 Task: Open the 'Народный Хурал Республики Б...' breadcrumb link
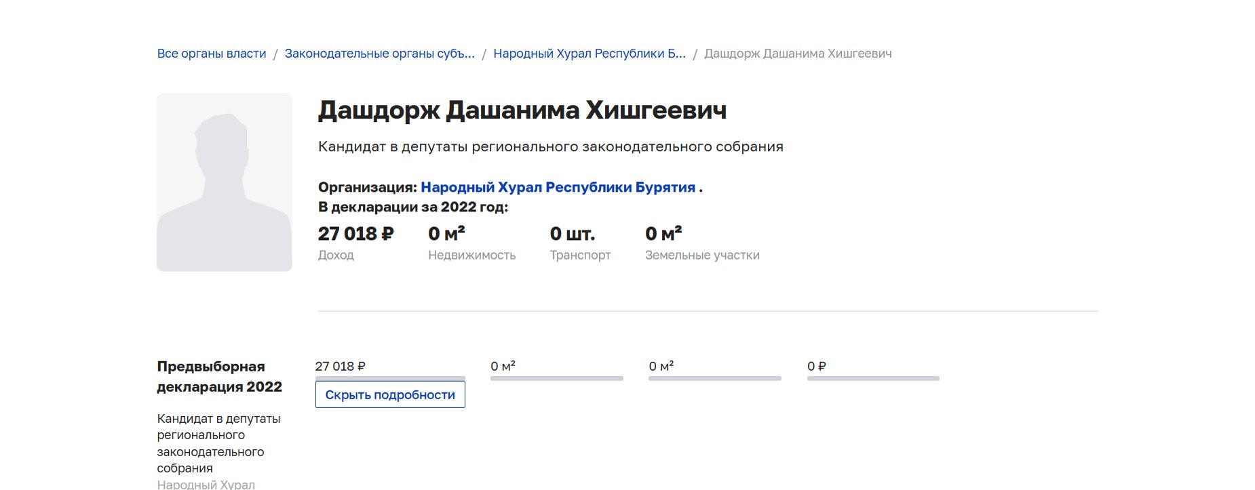click(590, 54)
